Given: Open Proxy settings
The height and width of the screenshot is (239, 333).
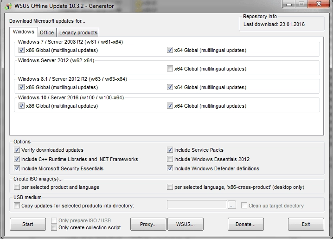Looking at the screenshot, I should (x=148, y=224).
